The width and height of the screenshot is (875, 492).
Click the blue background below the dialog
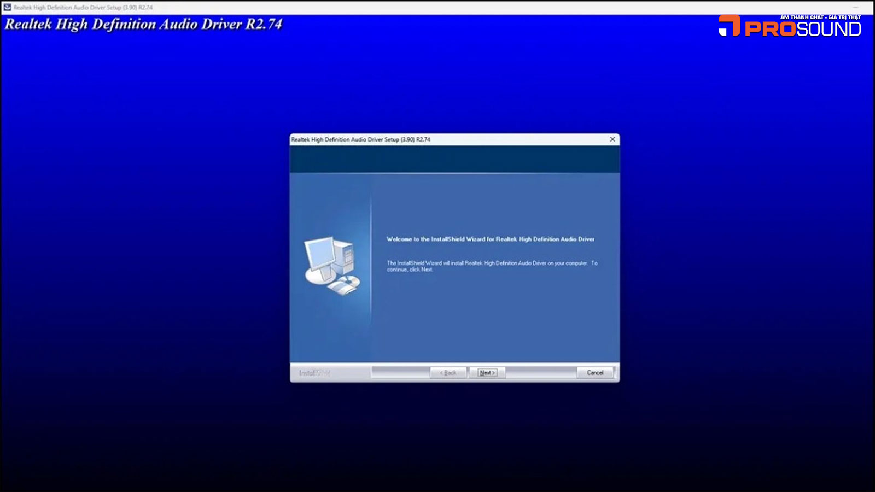tap(454, 432)
